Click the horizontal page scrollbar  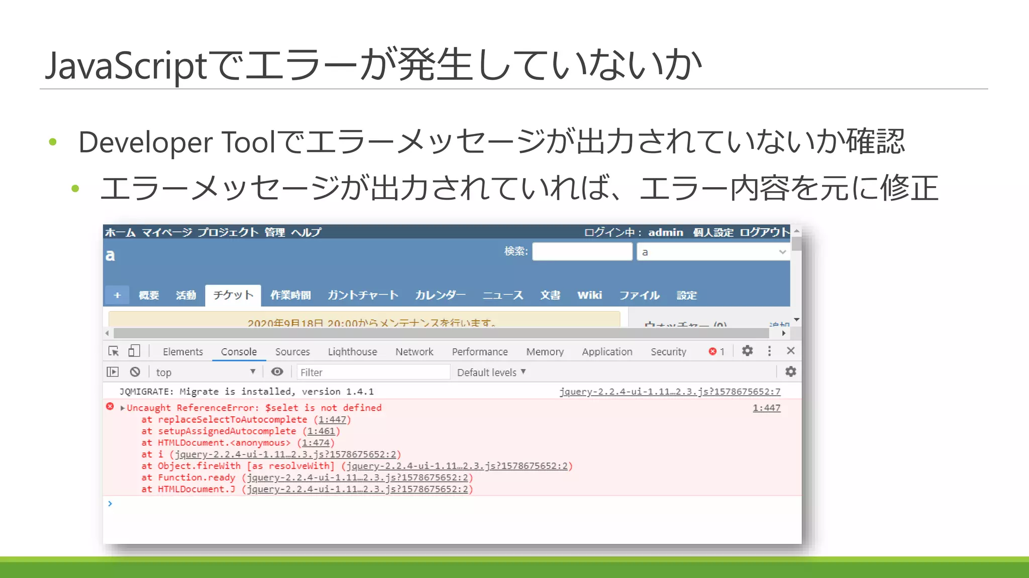(441, 333)
